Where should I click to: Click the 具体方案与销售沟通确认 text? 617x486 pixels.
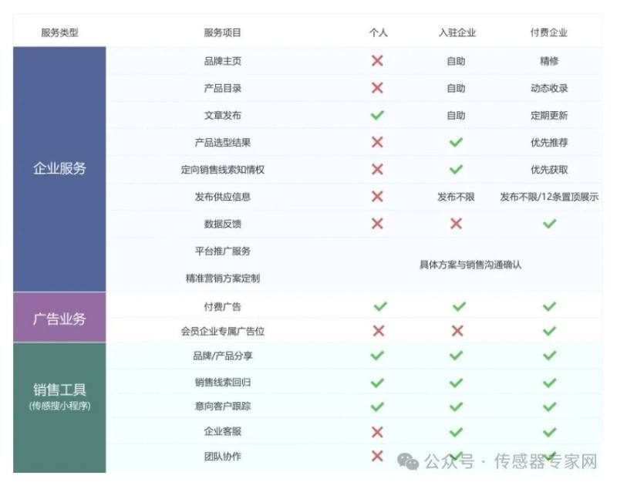point(470,265)
